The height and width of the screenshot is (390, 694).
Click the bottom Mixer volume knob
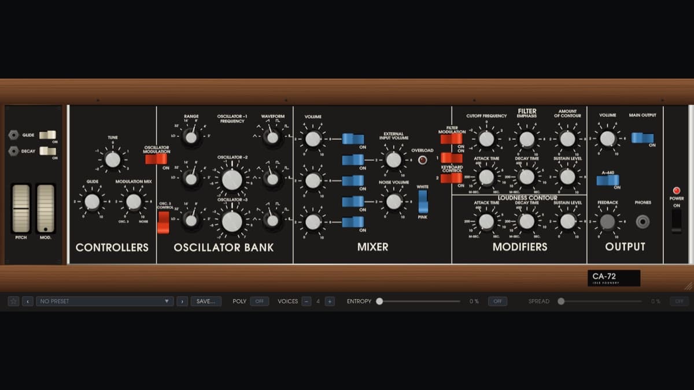tap(312, 222)
